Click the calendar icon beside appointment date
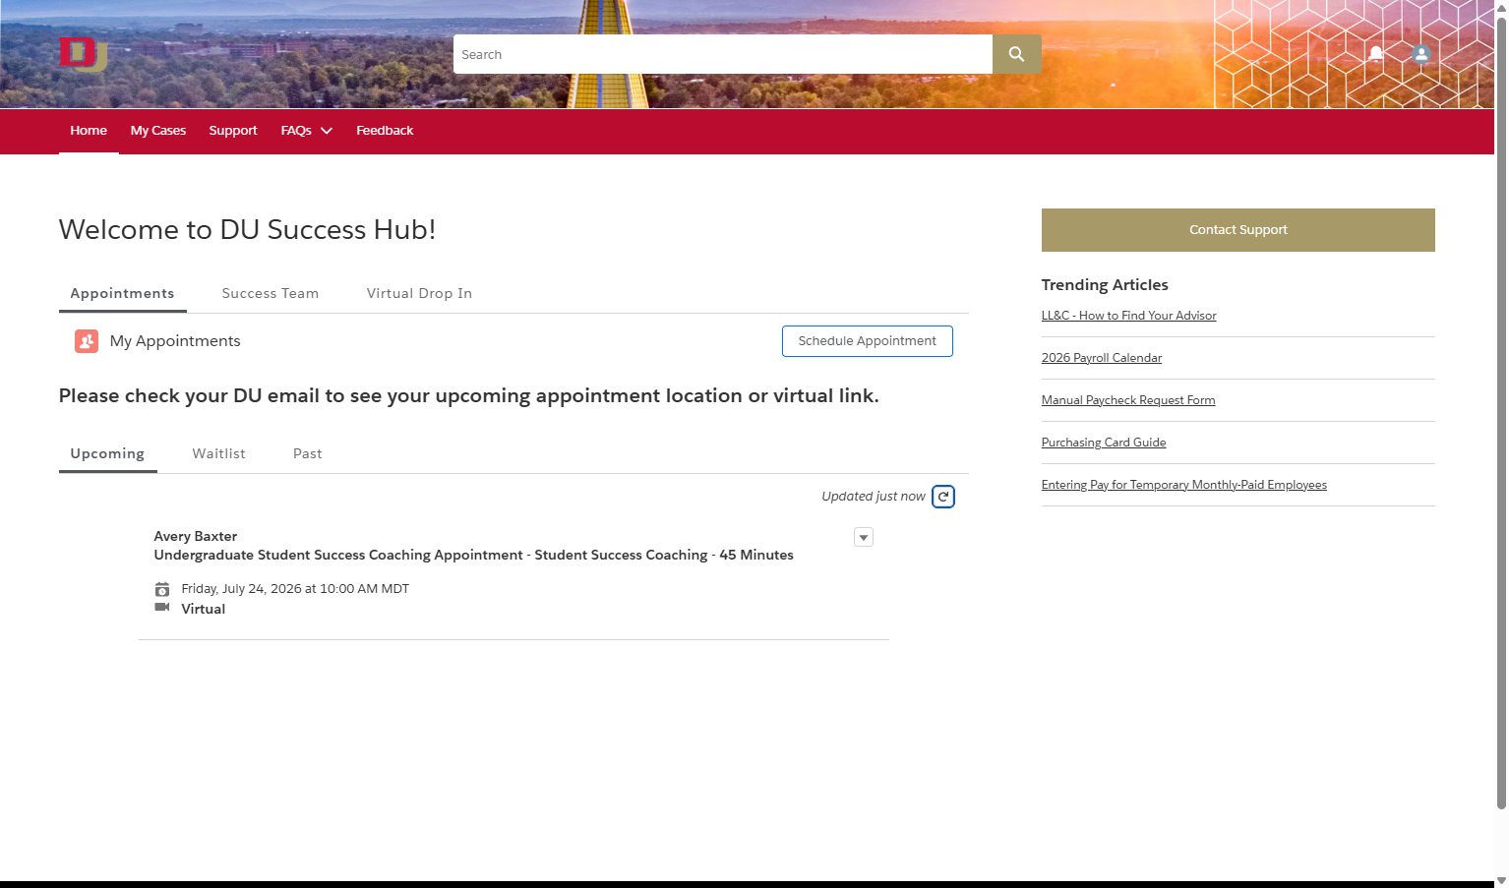 162,589
